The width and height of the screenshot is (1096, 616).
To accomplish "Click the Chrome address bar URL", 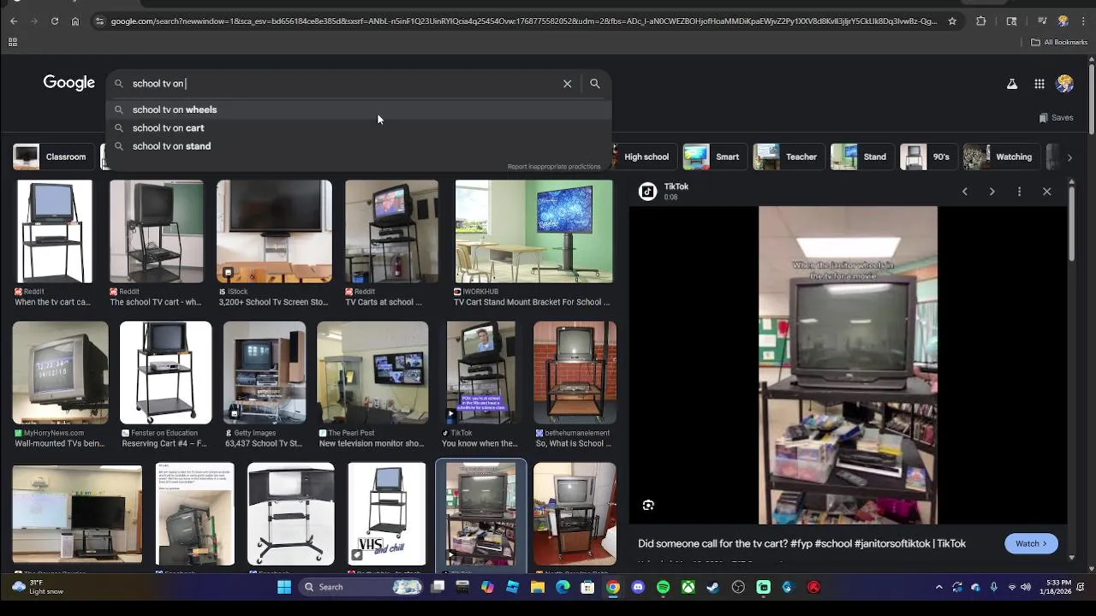I will [524, 21].
